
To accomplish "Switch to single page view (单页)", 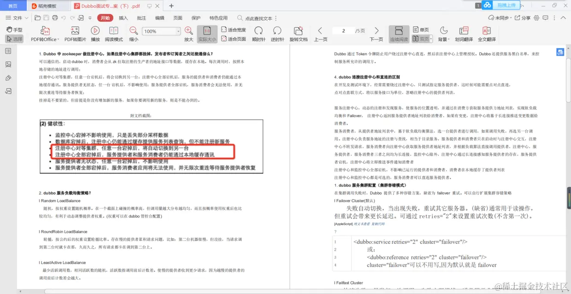I will (421, 30).
